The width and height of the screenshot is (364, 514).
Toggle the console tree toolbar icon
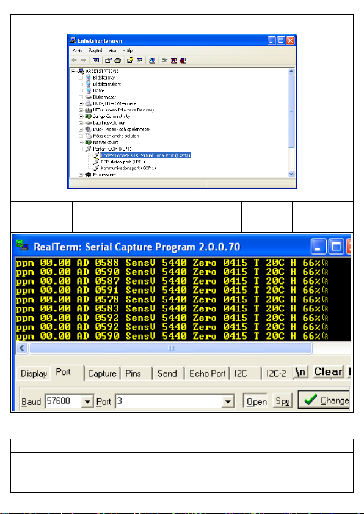point(96,61)
